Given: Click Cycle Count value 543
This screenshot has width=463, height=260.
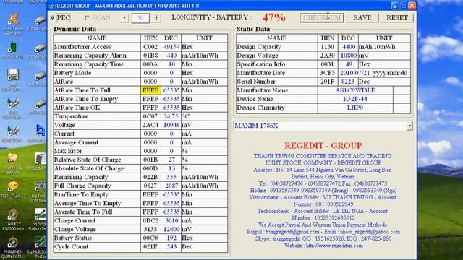Looking at the screenshot, I should [171, 247].
